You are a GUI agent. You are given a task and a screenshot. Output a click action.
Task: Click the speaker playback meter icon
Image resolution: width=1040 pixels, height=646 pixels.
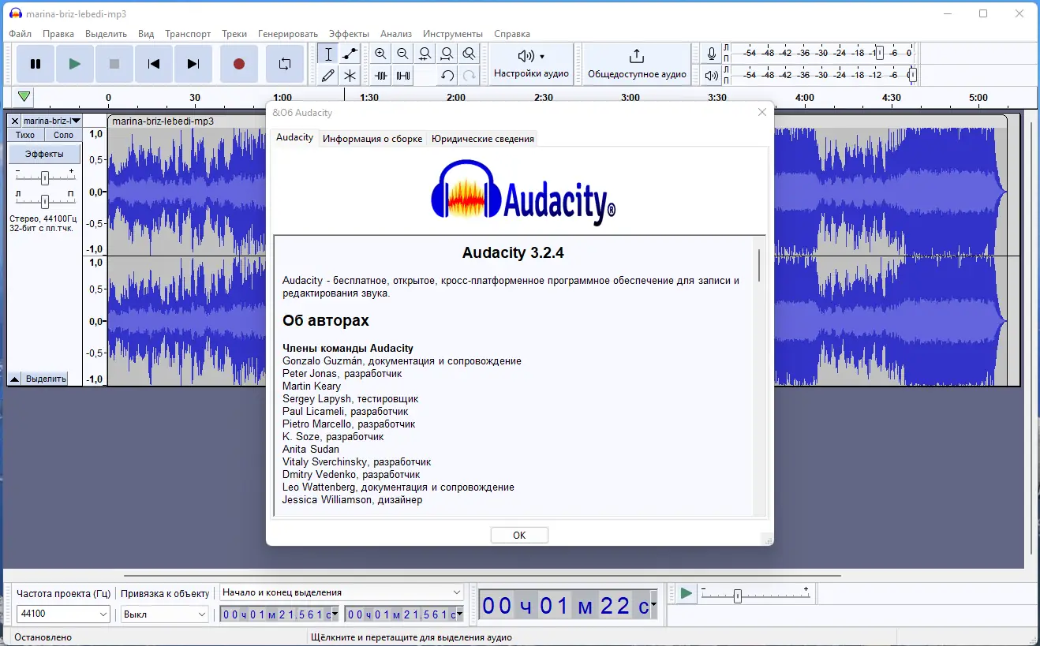(x=712, y=75)
